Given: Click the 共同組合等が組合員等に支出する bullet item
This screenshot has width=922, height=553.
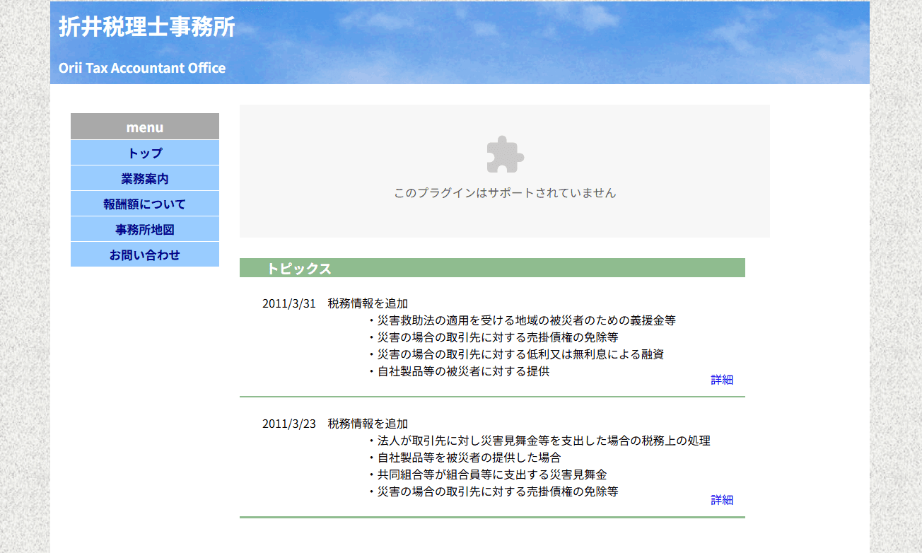Looking at the screenshot, I should click(491, 473).
